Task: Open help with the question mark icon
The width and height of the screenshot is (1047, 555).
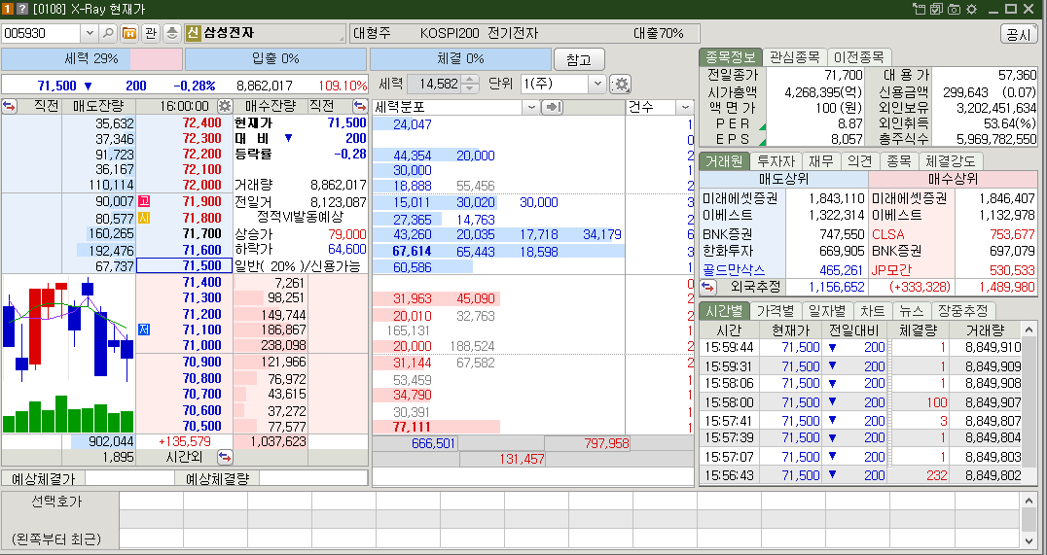Action: click(21, 9)
